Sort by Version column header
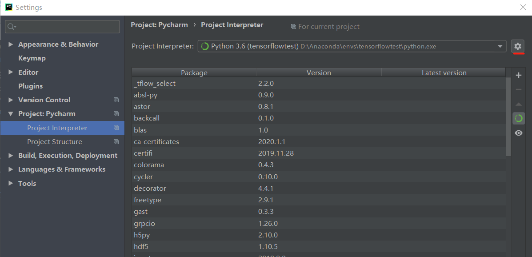 click(319, 72)
